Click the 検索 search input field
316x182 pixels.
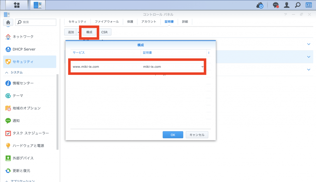(x=36, y=22)
